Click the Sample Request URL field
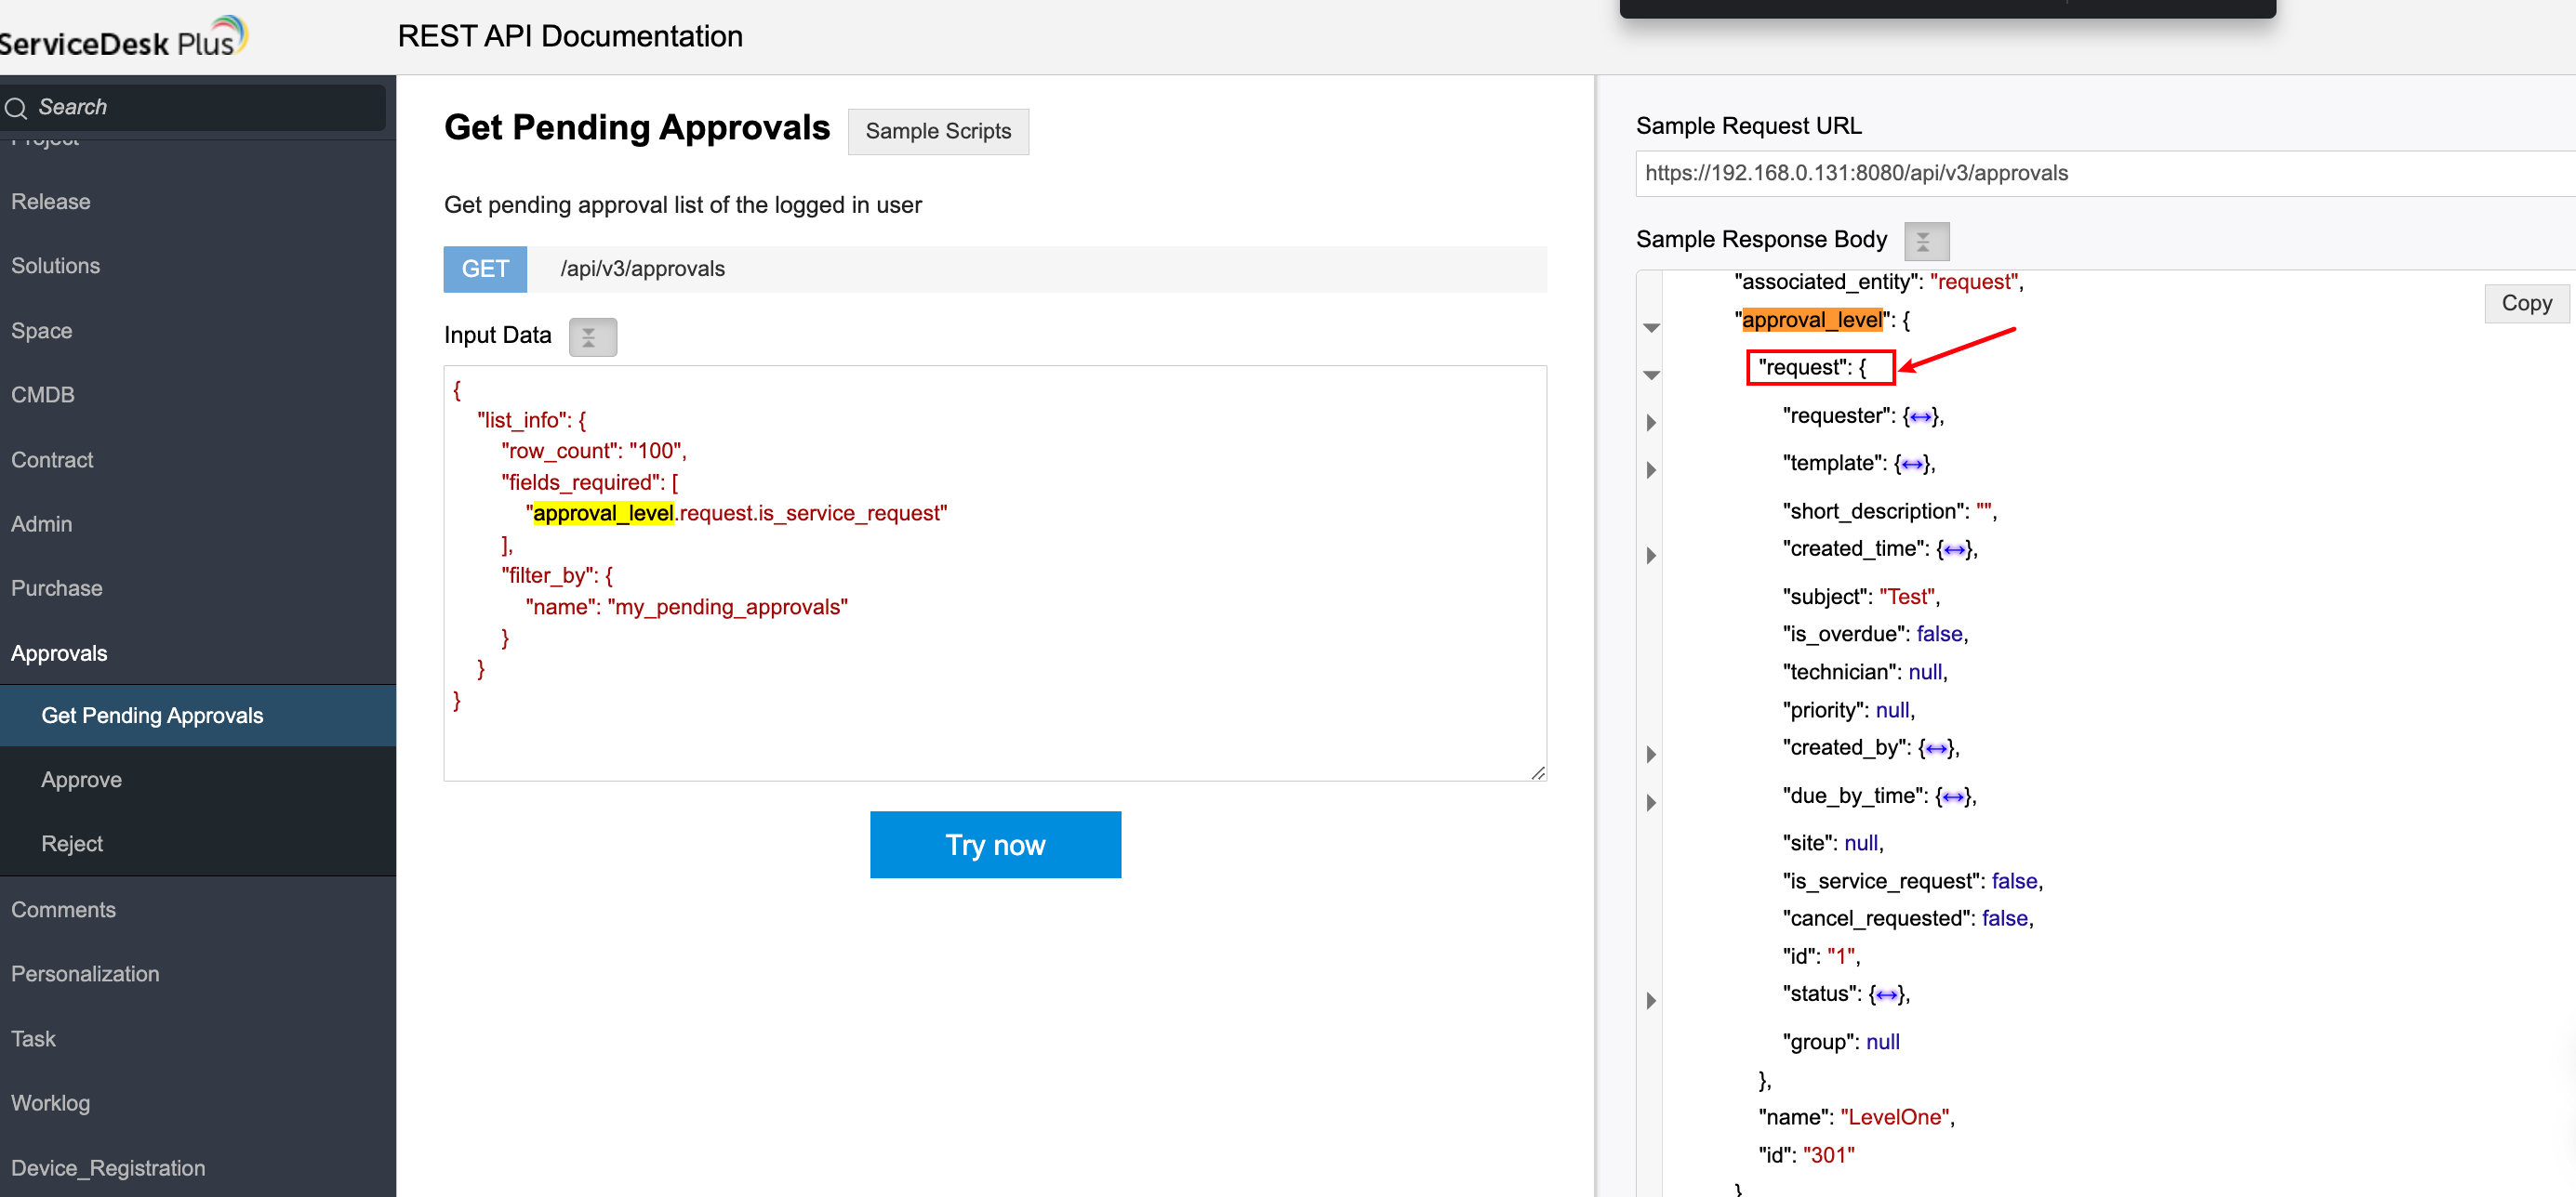This screenshot has width=2576, height=1197. click(x=2100, y=174)
